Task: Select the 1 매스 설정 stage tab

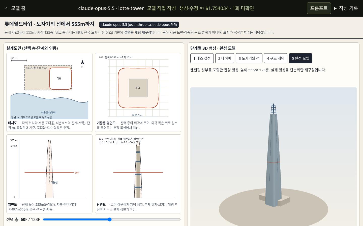Action: pyautogui.click(x=202, y=58)
